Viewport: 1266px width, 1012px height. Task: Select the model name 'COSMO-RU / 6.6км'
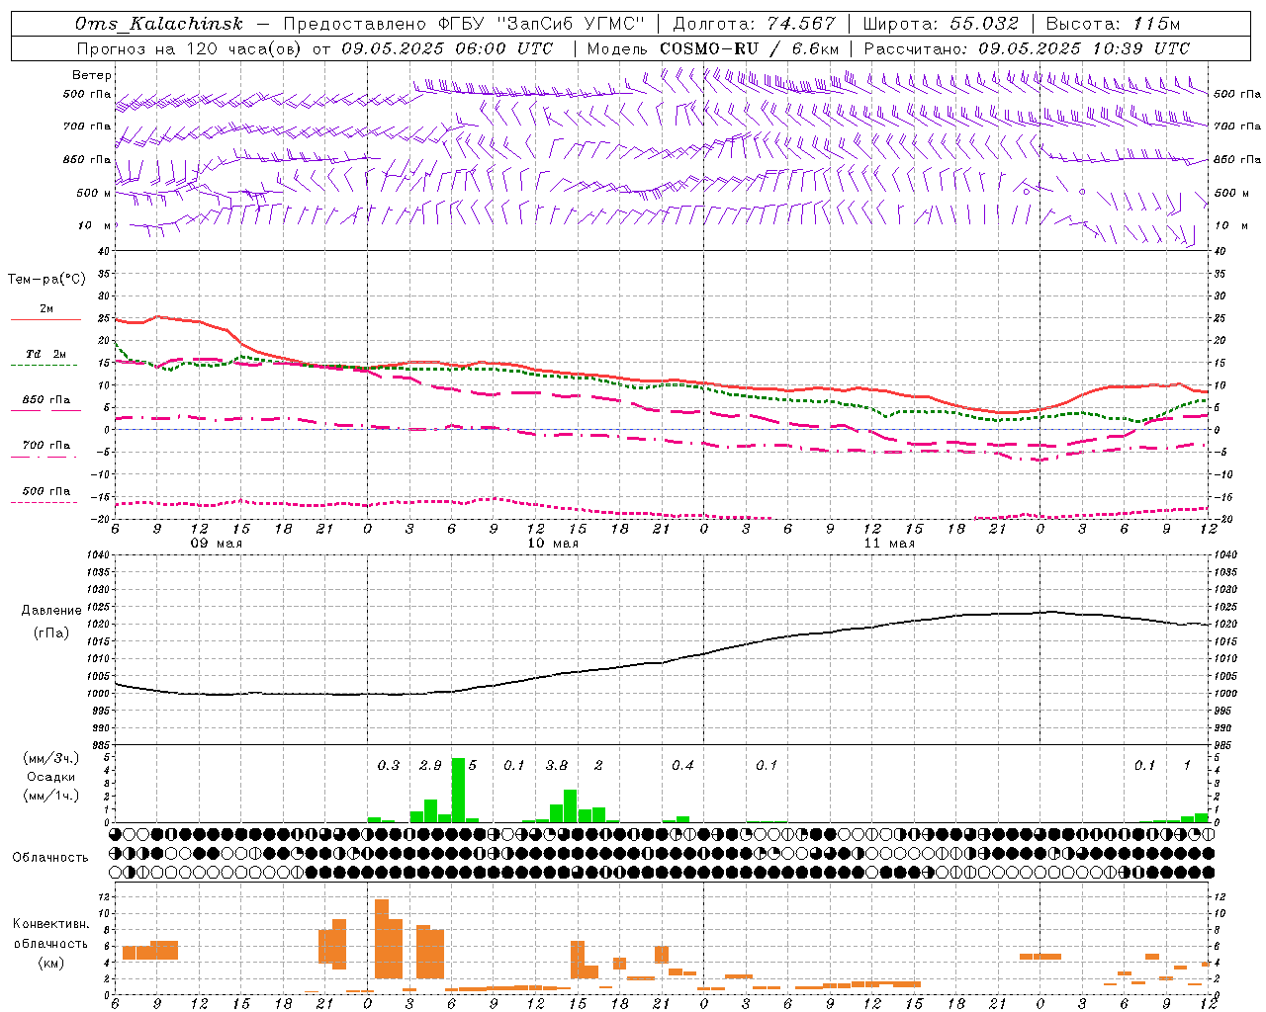[750, 48]
